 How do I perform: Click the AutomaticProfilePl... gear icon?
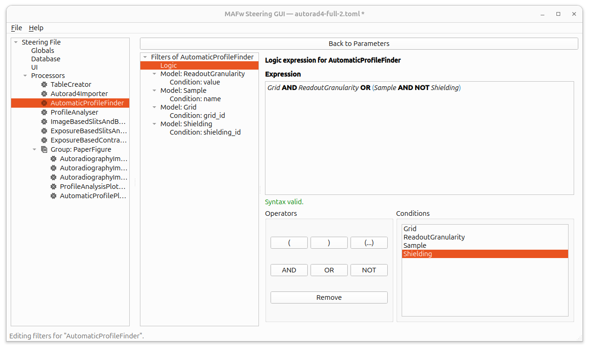pyautogui.click(x=53, y=196)
